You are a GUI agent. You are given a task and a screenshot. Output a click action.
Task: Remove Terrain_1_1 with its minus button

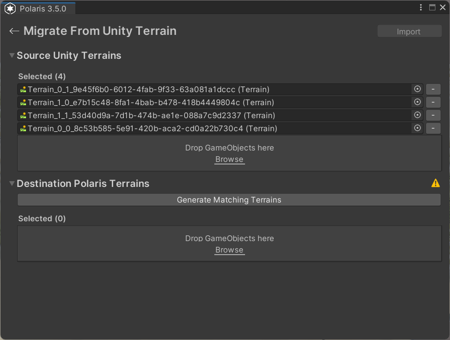pos(433,115)
